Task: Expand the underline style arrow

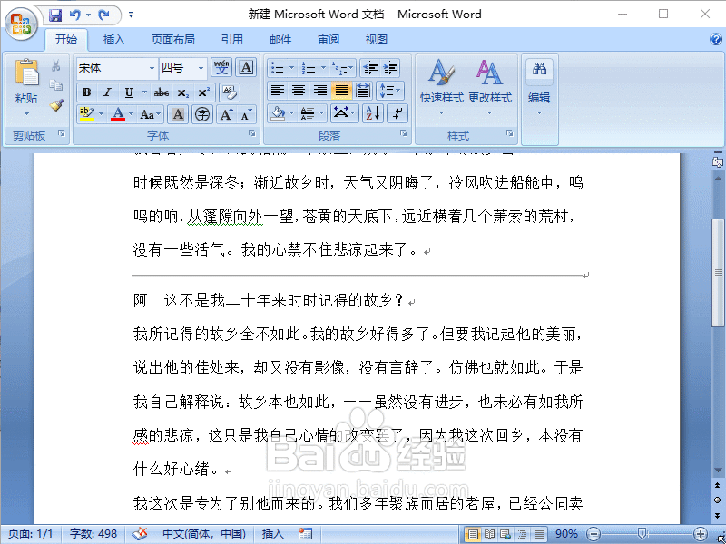Action: pyautogui.click(x=144, y=92)
